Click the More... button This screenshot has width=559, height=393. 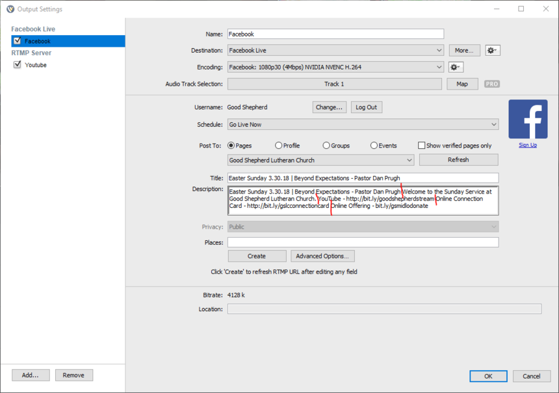[x=465, y=51]
